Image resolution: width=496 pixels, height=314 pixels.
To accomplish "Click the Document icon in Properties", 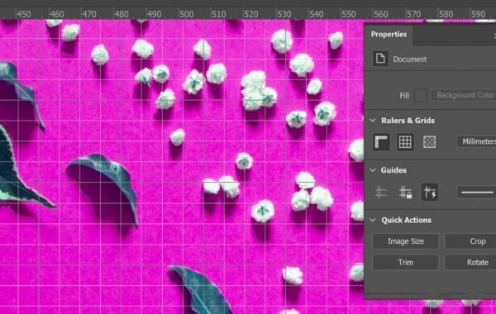I will tap(380, 59).
